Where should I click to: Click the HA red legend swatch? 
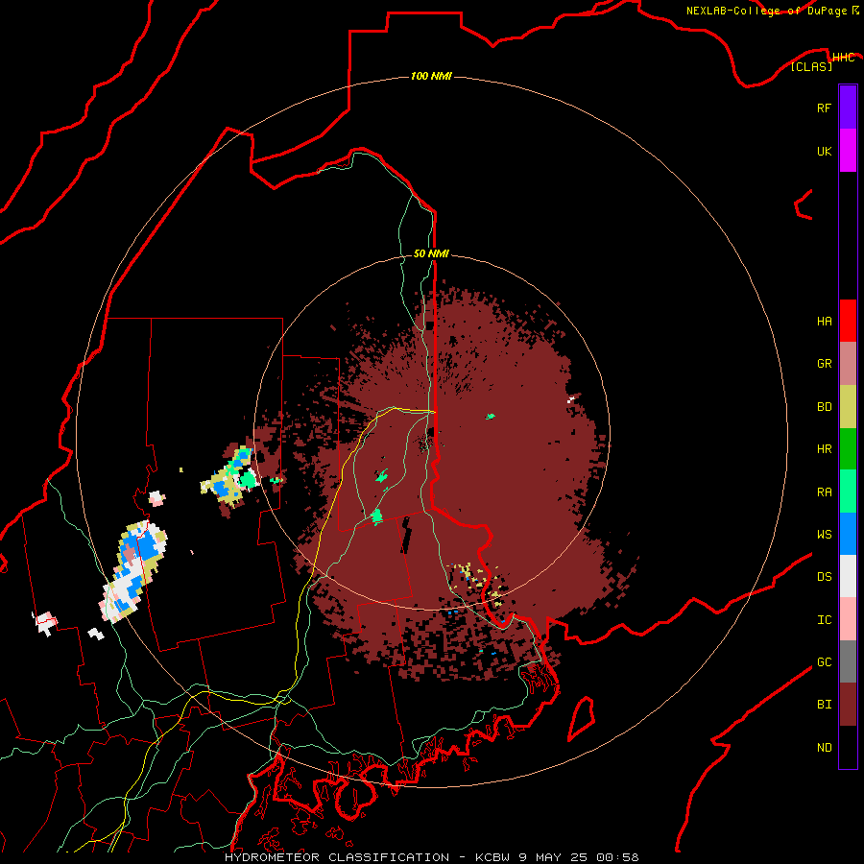tap(848, 321)
